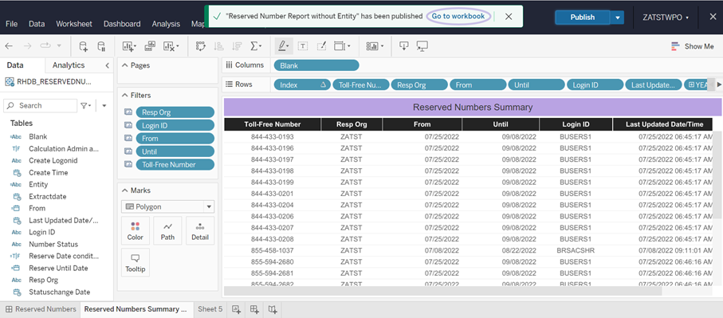Click the New Dashboard icon at bottom
The height and width of the screenshot is (318, 723).
point(254,309)
